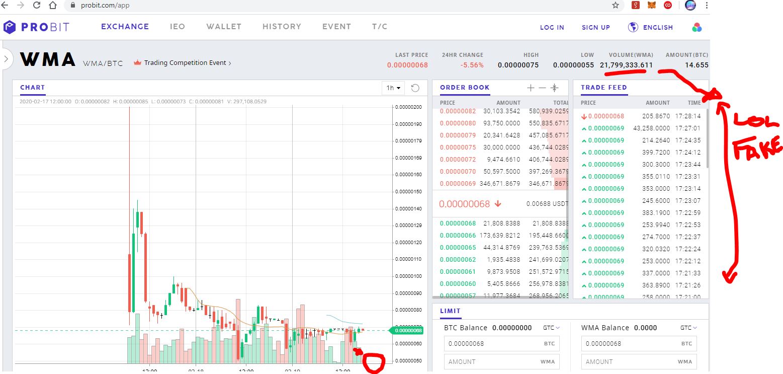Viewport: 783px width, 374px height.
Task: Open the HISTORY page
Action: coord(282,27)
